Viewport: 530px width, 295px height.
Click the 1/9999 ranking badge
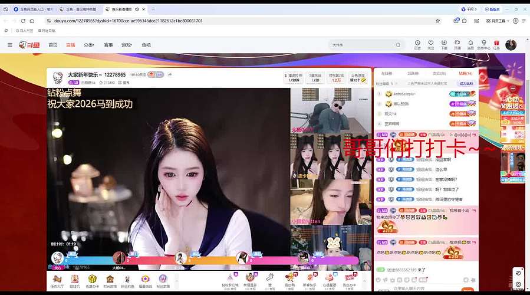tap(294, 78)
